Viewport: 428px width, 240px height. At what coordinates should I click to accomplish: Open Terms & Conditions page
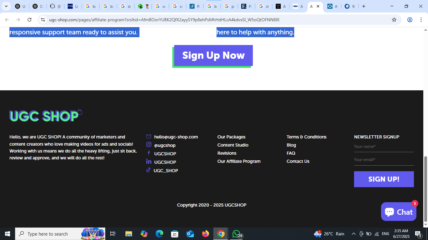pyautogui.click(x=306, y=137)
